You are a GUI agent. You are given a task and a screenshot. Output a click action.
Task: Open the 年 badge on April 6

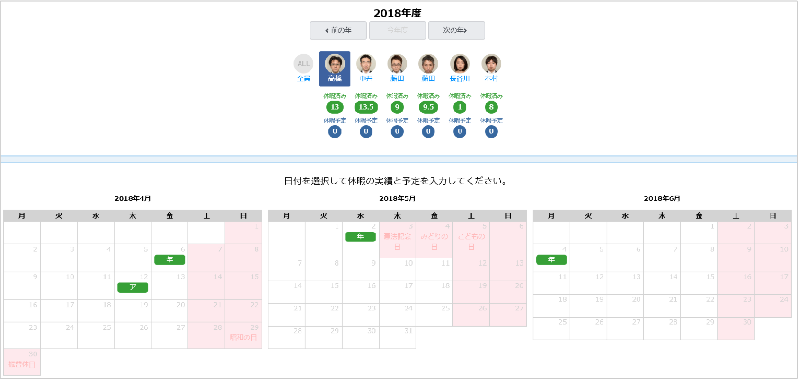click(169, 259)
